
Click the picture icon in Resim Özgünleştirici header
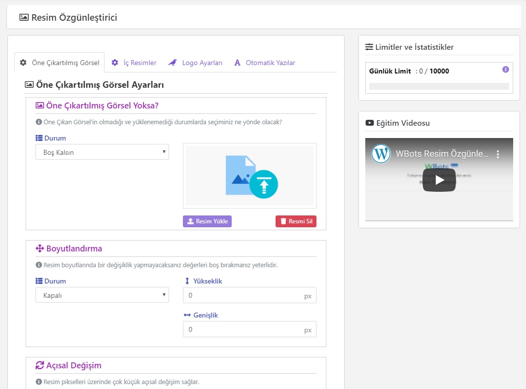pyautogui.click(x=24, y=17)
